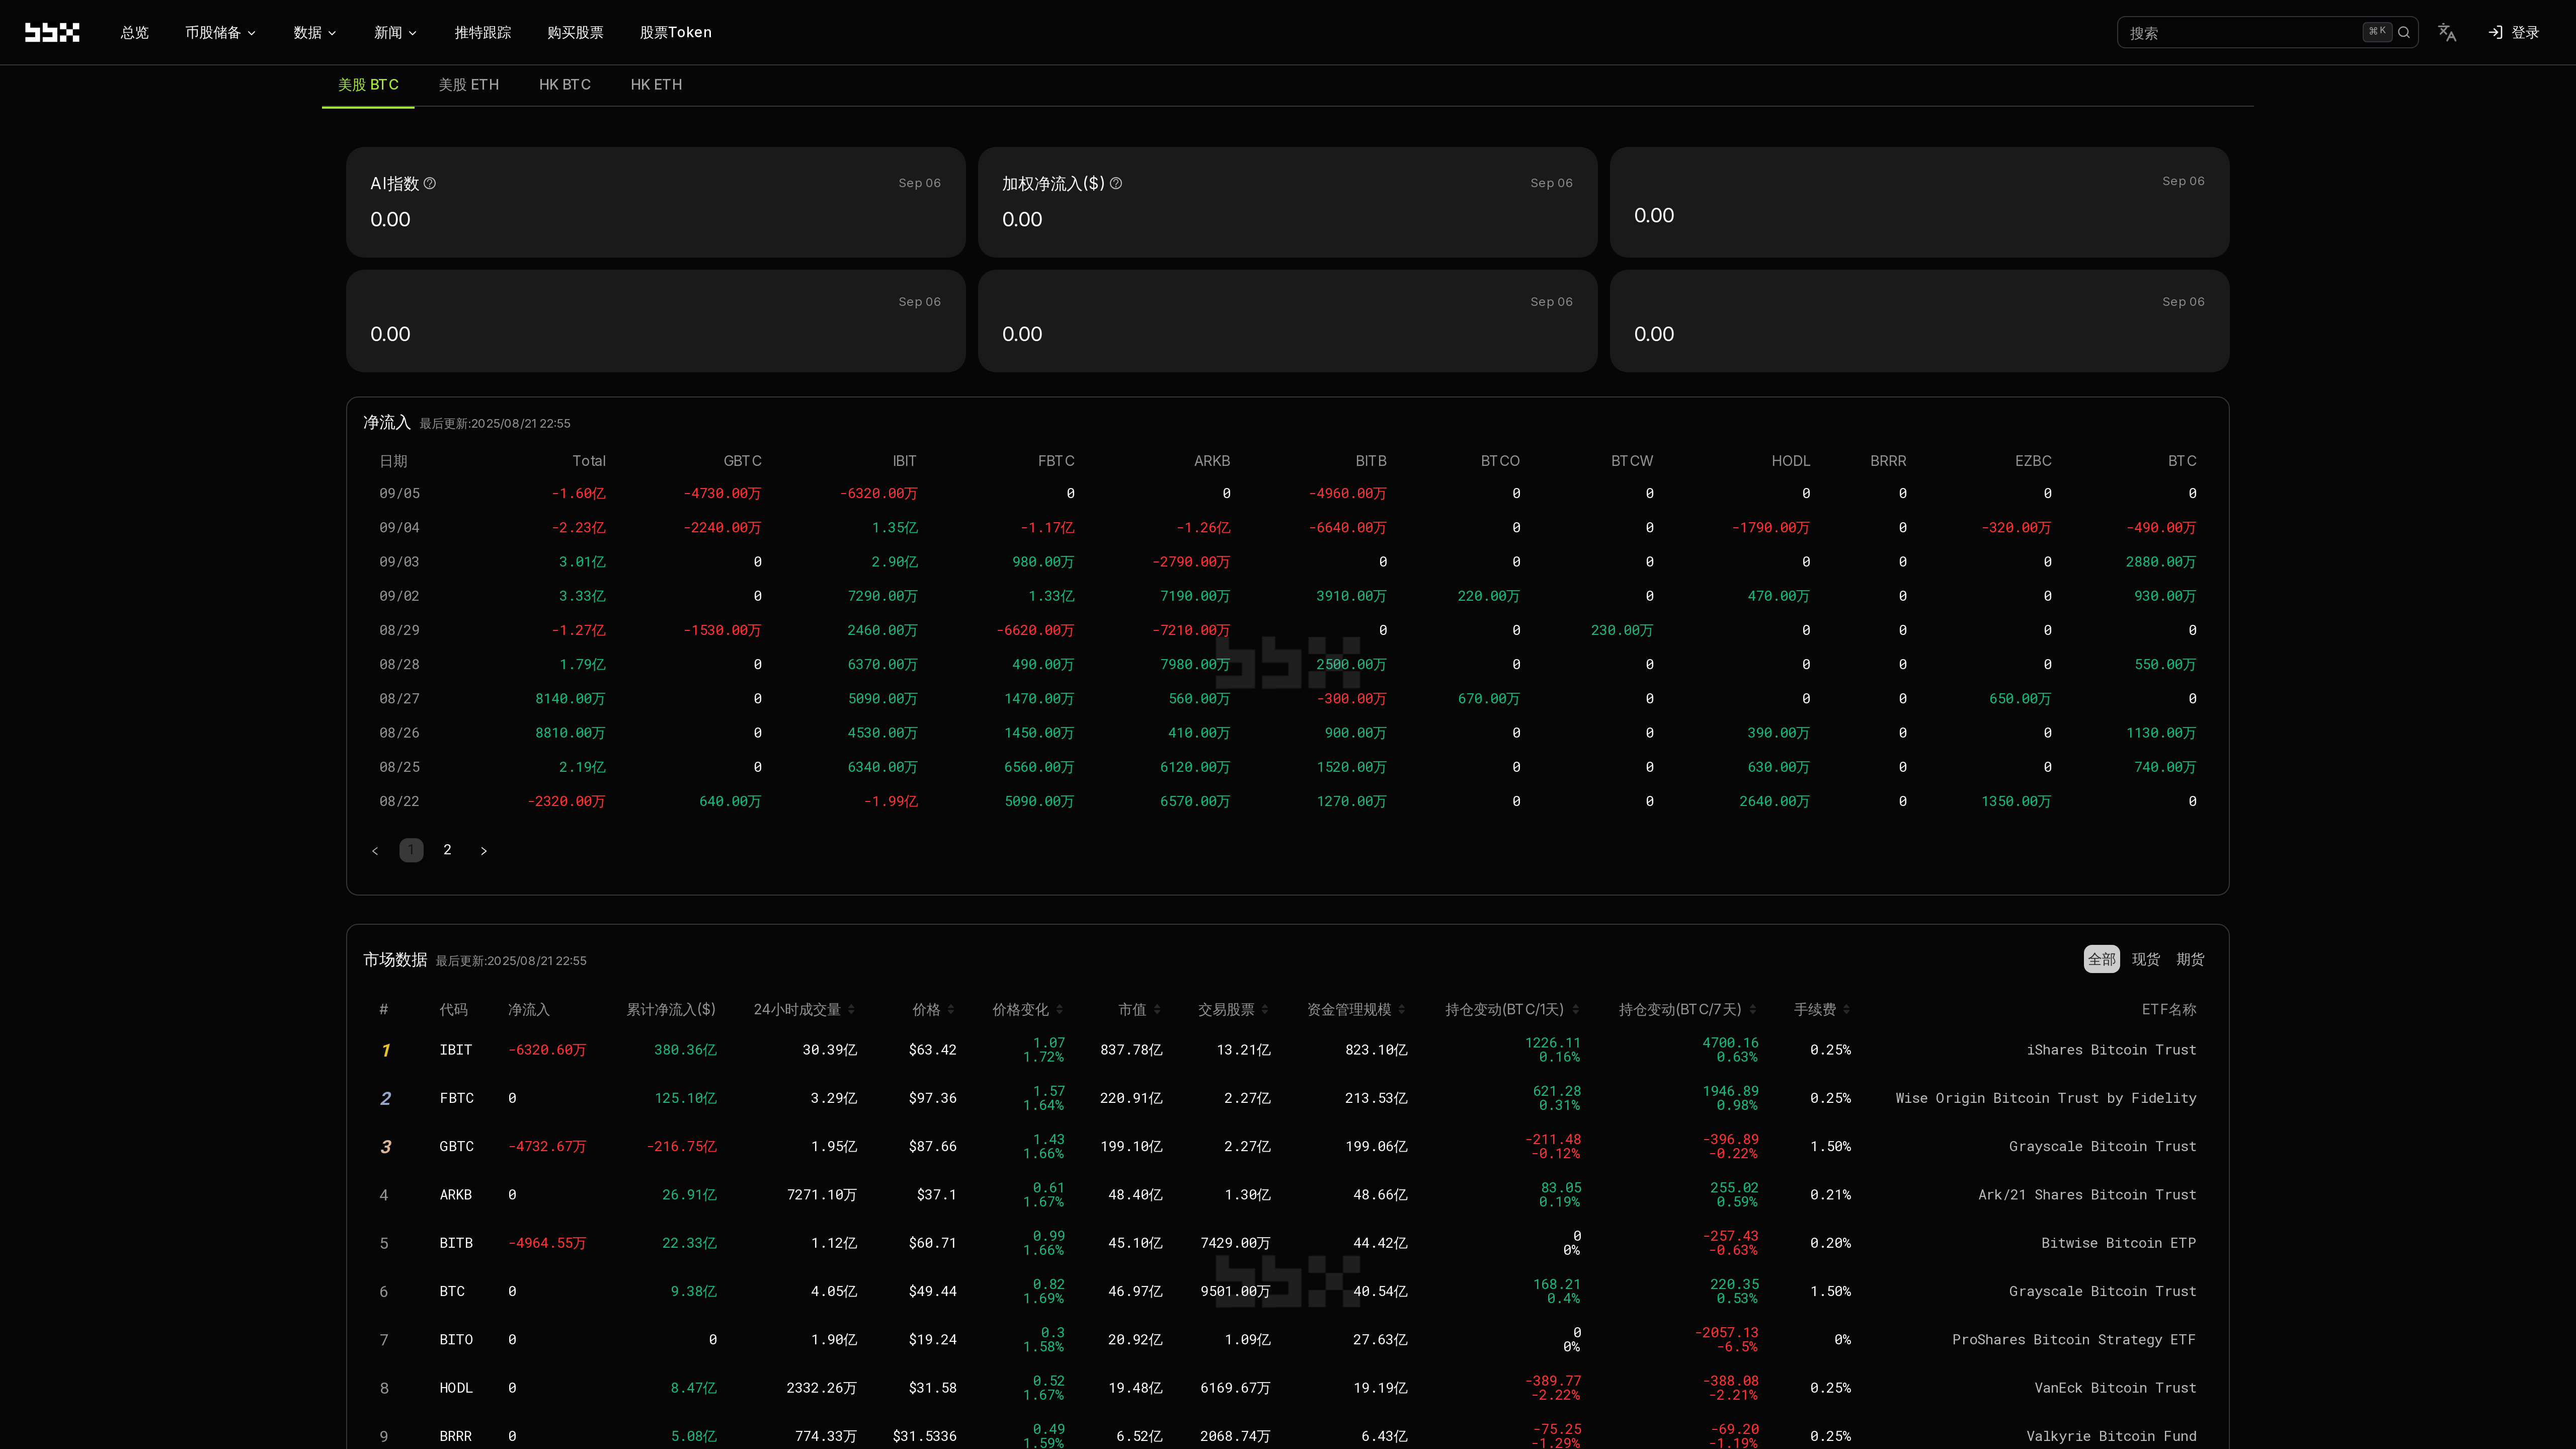Expand the 新闻 dropdown menu
Viewport: 2576px width, 1449px height.
click(395, 32)
